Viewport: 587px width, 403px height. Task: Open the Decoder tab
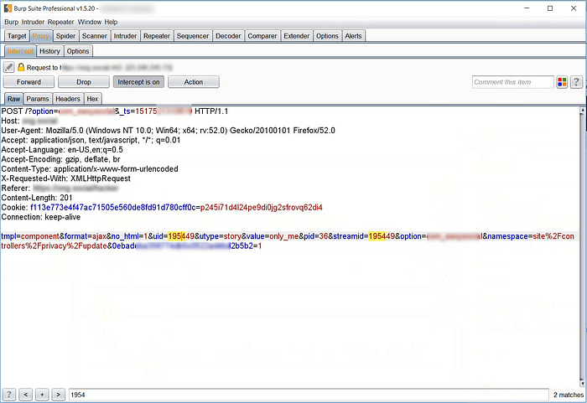(x=228, y=36)
